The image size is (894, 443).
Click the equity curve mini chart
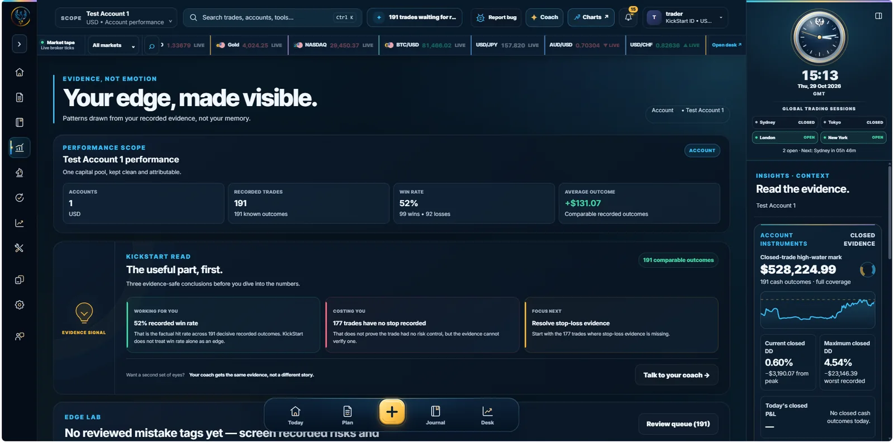(x=817, y=310)
